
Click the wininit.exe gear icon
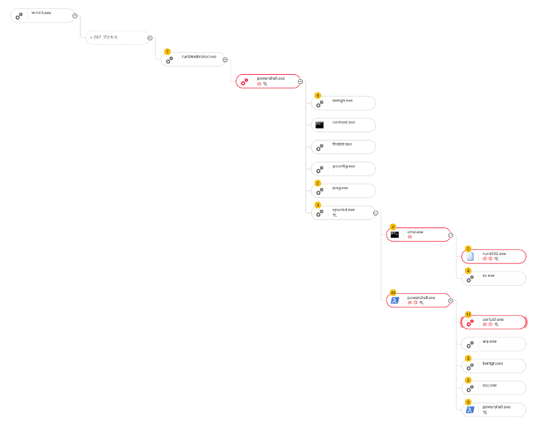[19, 16]
